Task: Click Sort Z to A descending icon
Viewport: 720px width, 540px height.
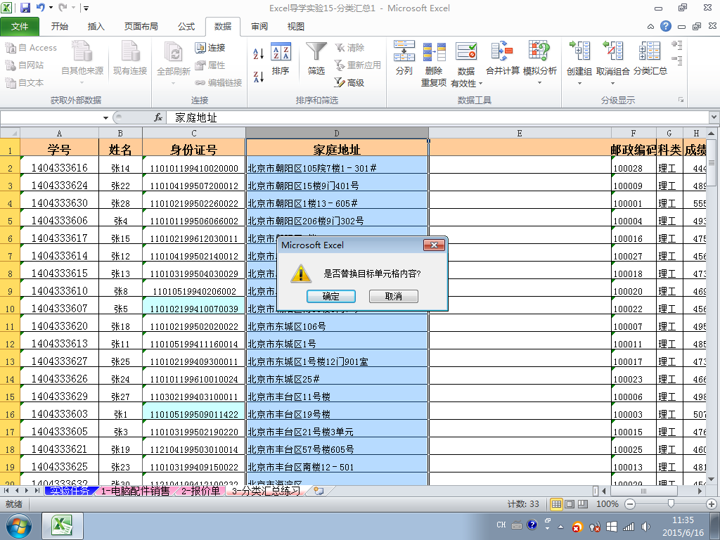Action: [x=259, y=77]
